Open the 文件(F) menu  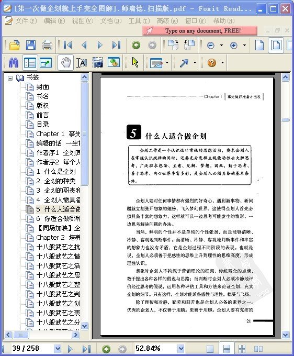pyautogui.click(x=26, y=21)
